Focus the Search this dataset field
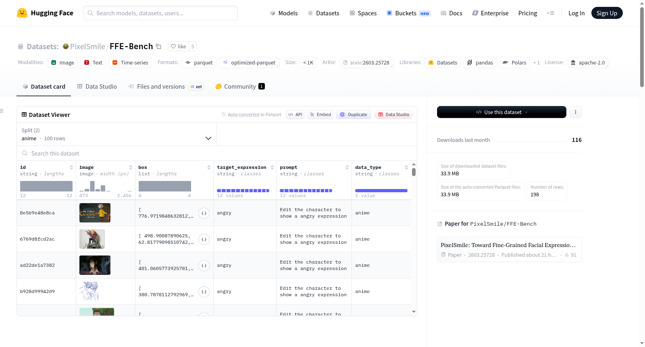645x347 pixels. point(217,154)
